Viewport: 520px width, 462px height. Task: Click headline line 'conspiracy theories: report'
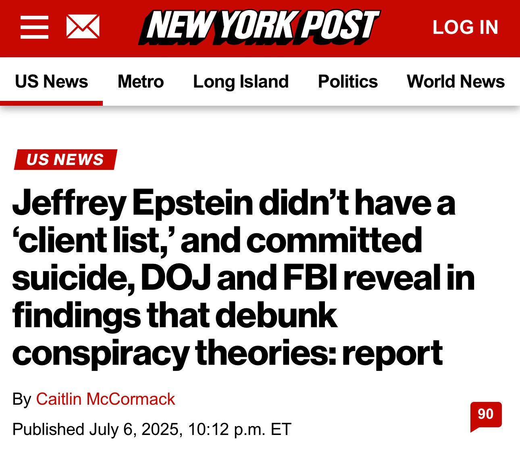click(228, 353)
